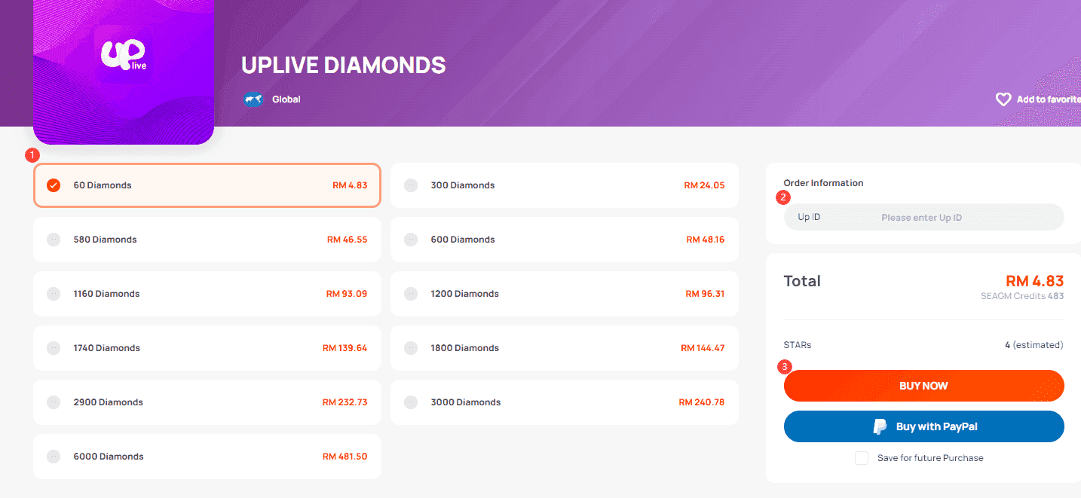
Task: Select the 580 Diamonds package
Action: pos(206,239)
